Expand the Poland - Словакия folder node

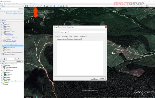(2, 31)
